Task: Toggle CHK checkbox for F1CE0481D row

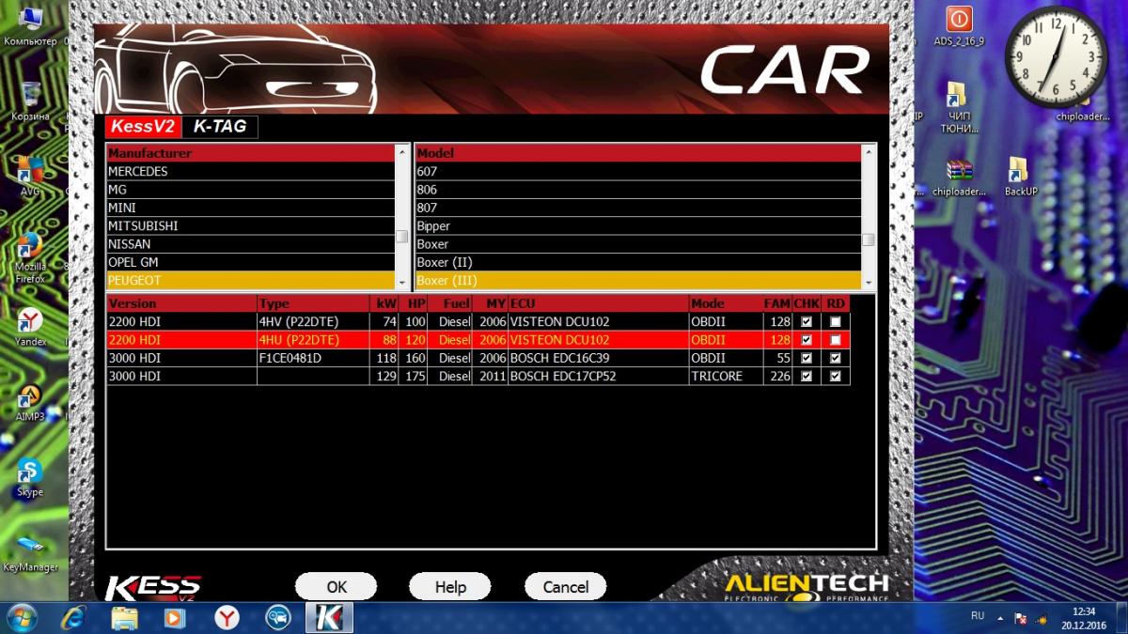Action: tap(807, 358)
